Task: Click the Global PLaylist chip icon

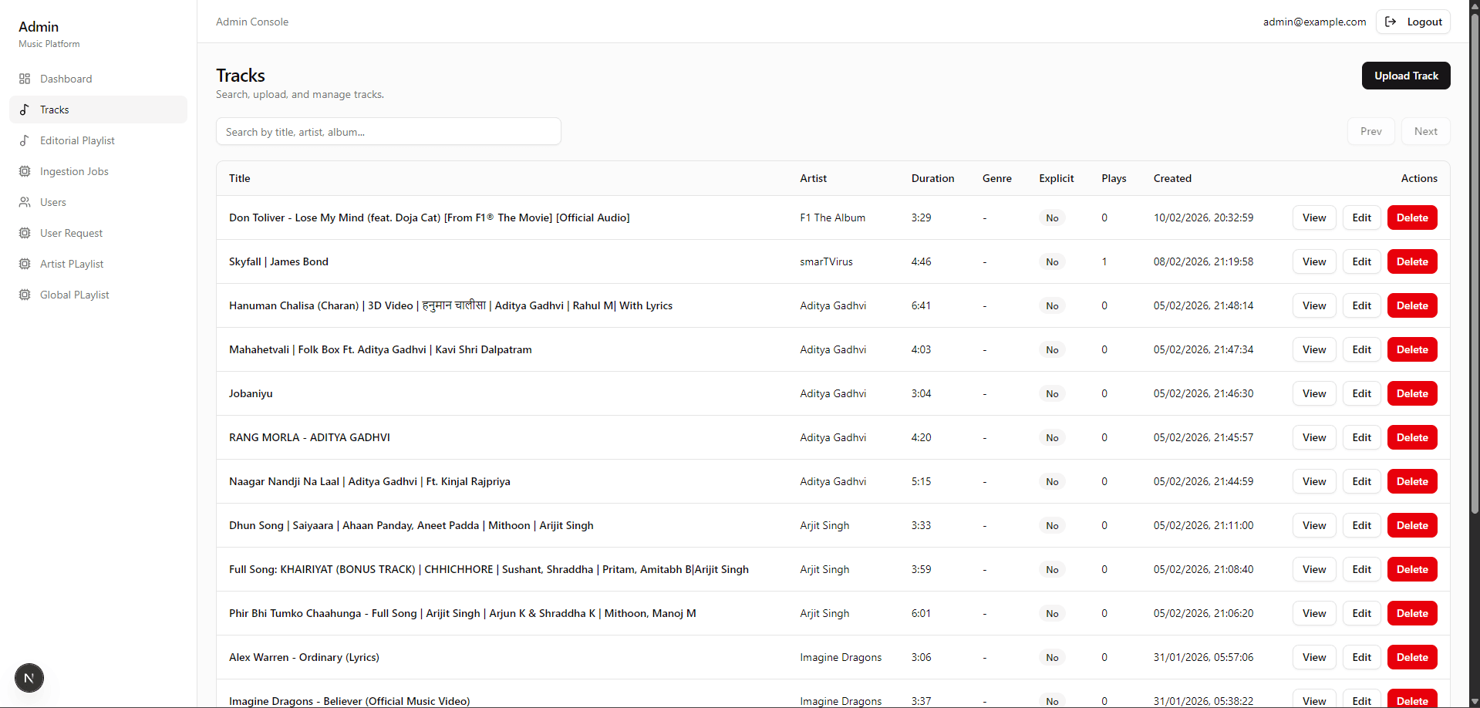Action: pyautogui.click(x=25, y=295)
